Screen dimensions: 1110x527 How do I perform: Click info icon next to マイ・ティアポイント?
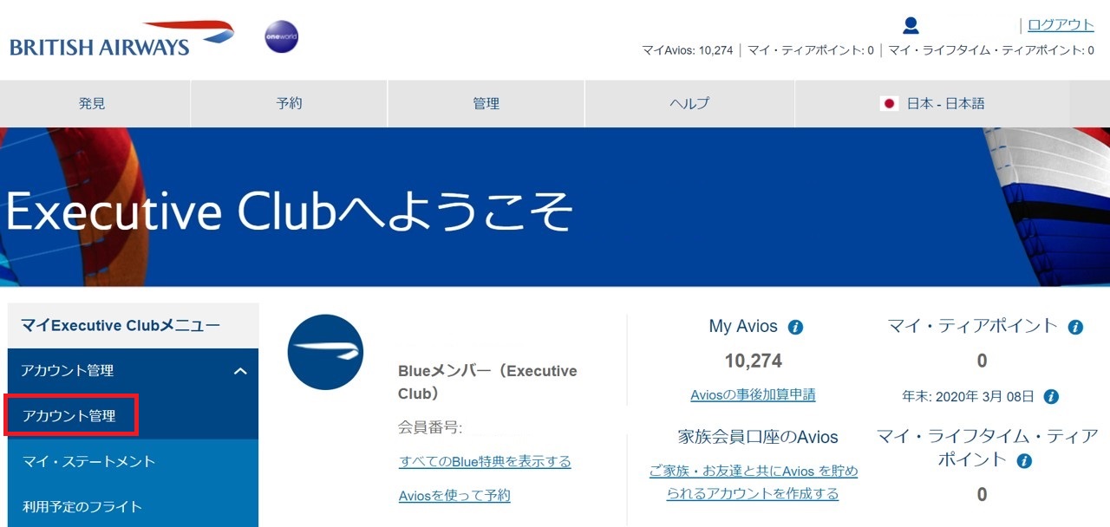click(1075, 328)
